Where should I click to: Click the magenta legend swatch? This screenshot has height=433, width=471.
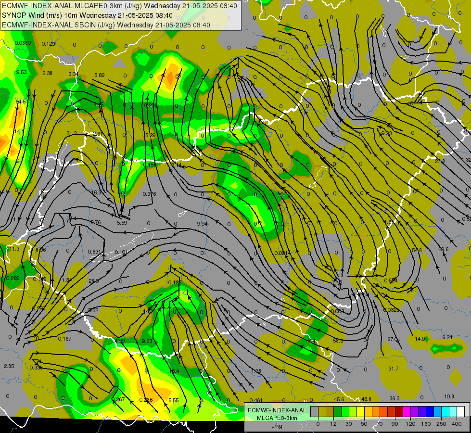click(x=407, y=411)
